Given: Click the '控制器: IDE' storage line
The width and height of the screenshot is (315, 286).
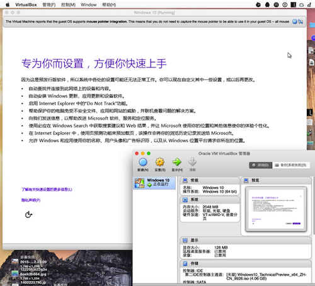Looking at the screenshot, I should 193,271.
